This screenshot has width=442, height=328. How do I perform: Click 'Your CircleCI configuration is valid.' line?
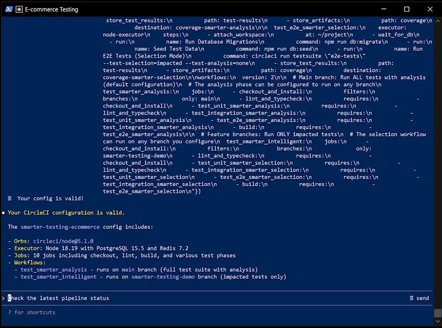click(x=66, y=212)
